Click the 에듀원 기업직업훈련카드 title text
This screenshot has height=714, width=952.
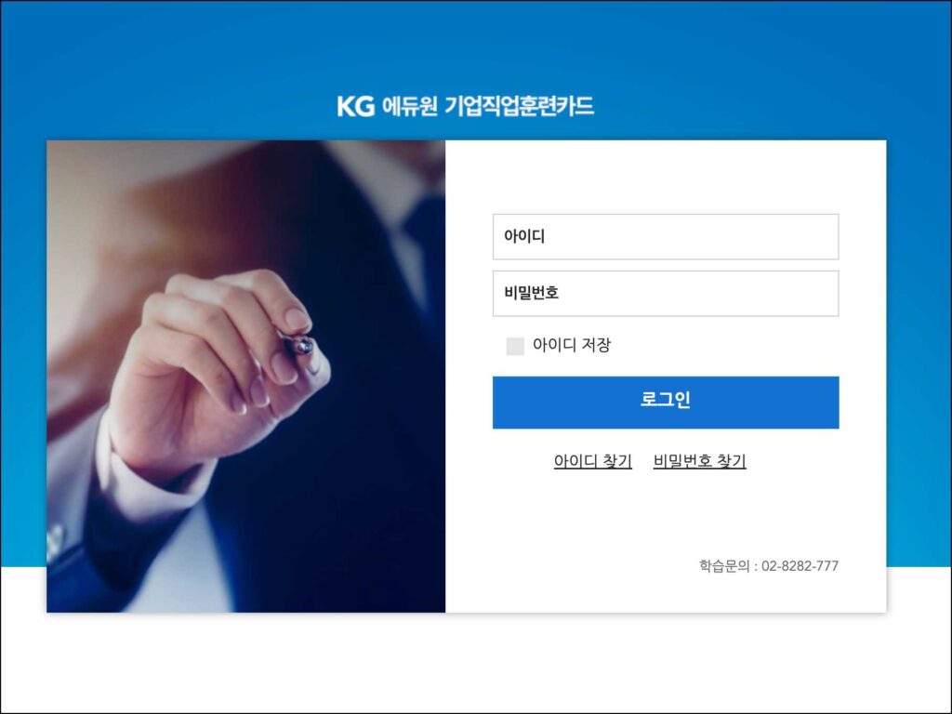coord(487,106)
